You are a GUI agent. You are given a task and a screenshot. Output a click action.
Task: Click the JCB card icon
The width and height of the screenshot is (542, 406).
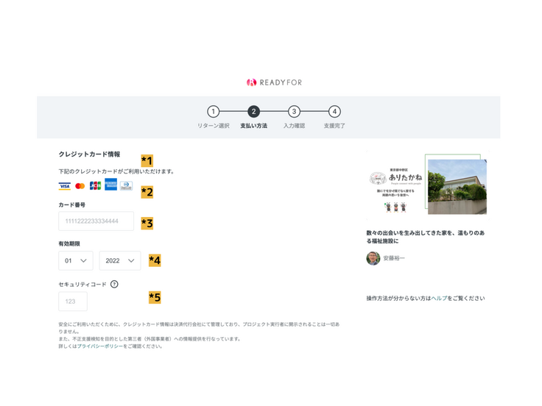point(95,186)
